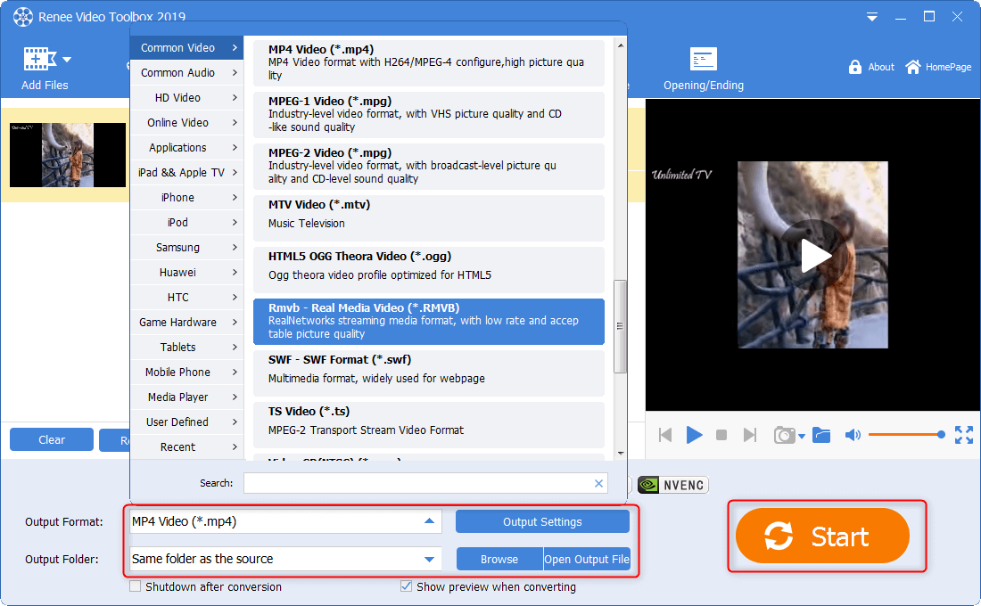The height and width of the screenshot is (606, 981).
Task: Clear the format search field
Action: tap(598, 483)
